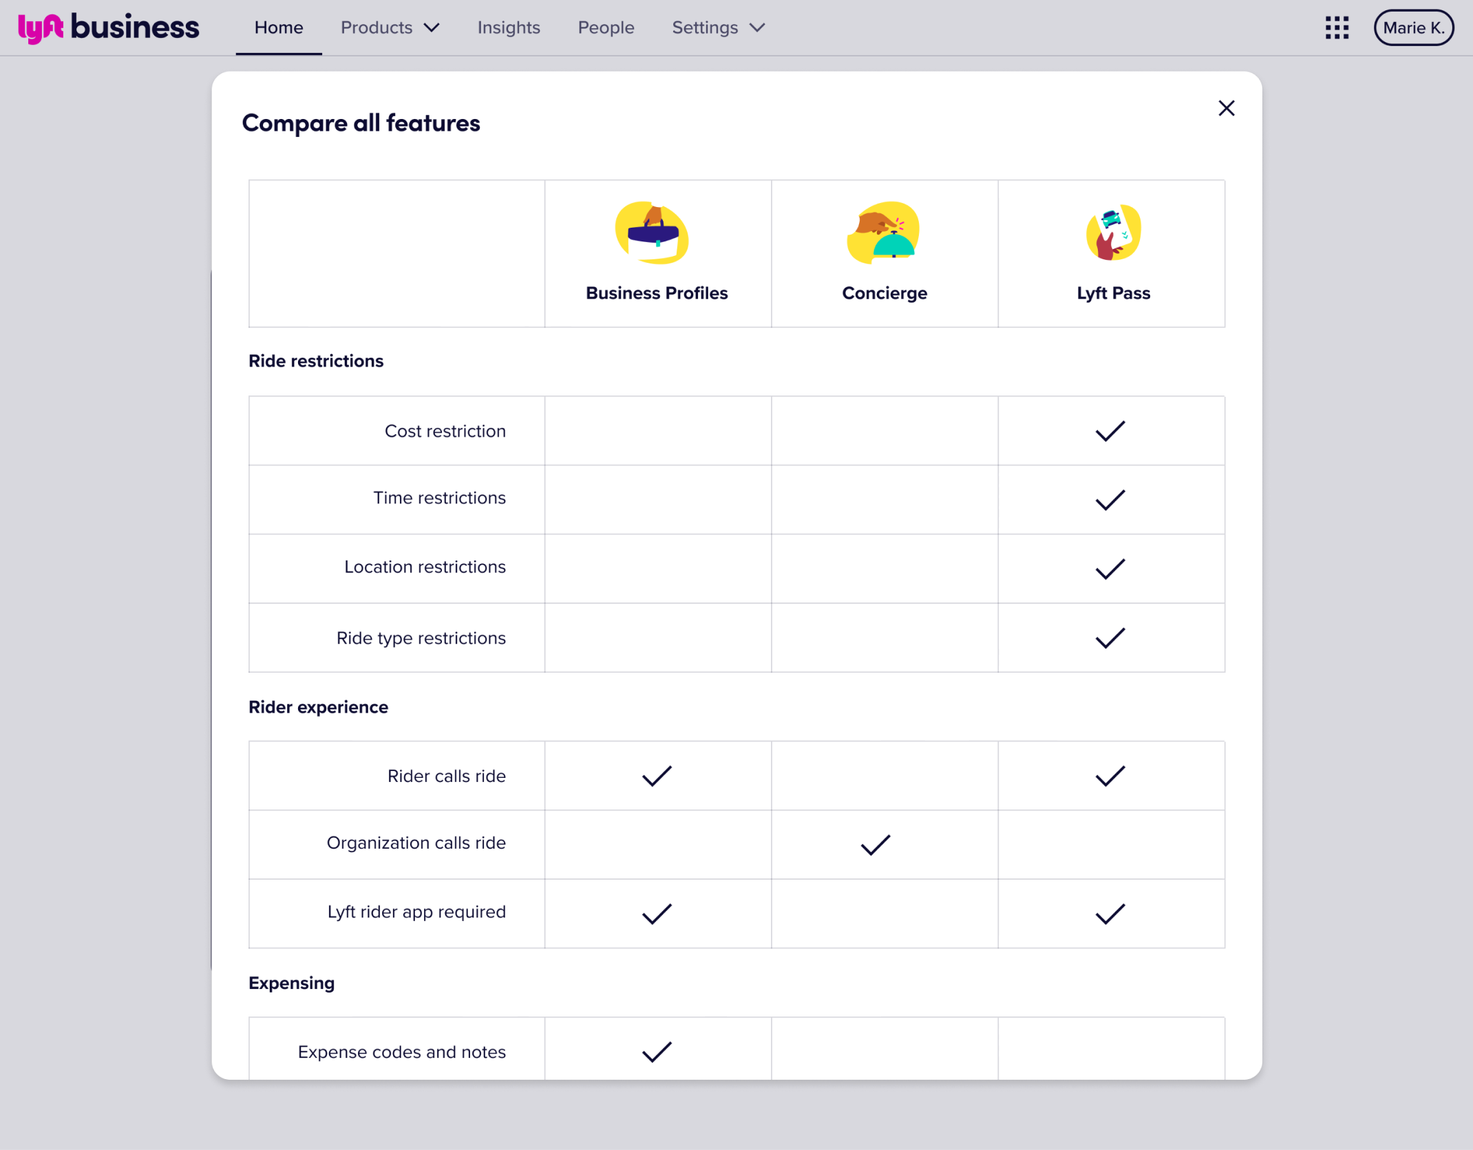Click Business Profiles checkmark for Rider calls ride
Image resolution: width=1473 pixels, height=1150 pixels.
657,776
